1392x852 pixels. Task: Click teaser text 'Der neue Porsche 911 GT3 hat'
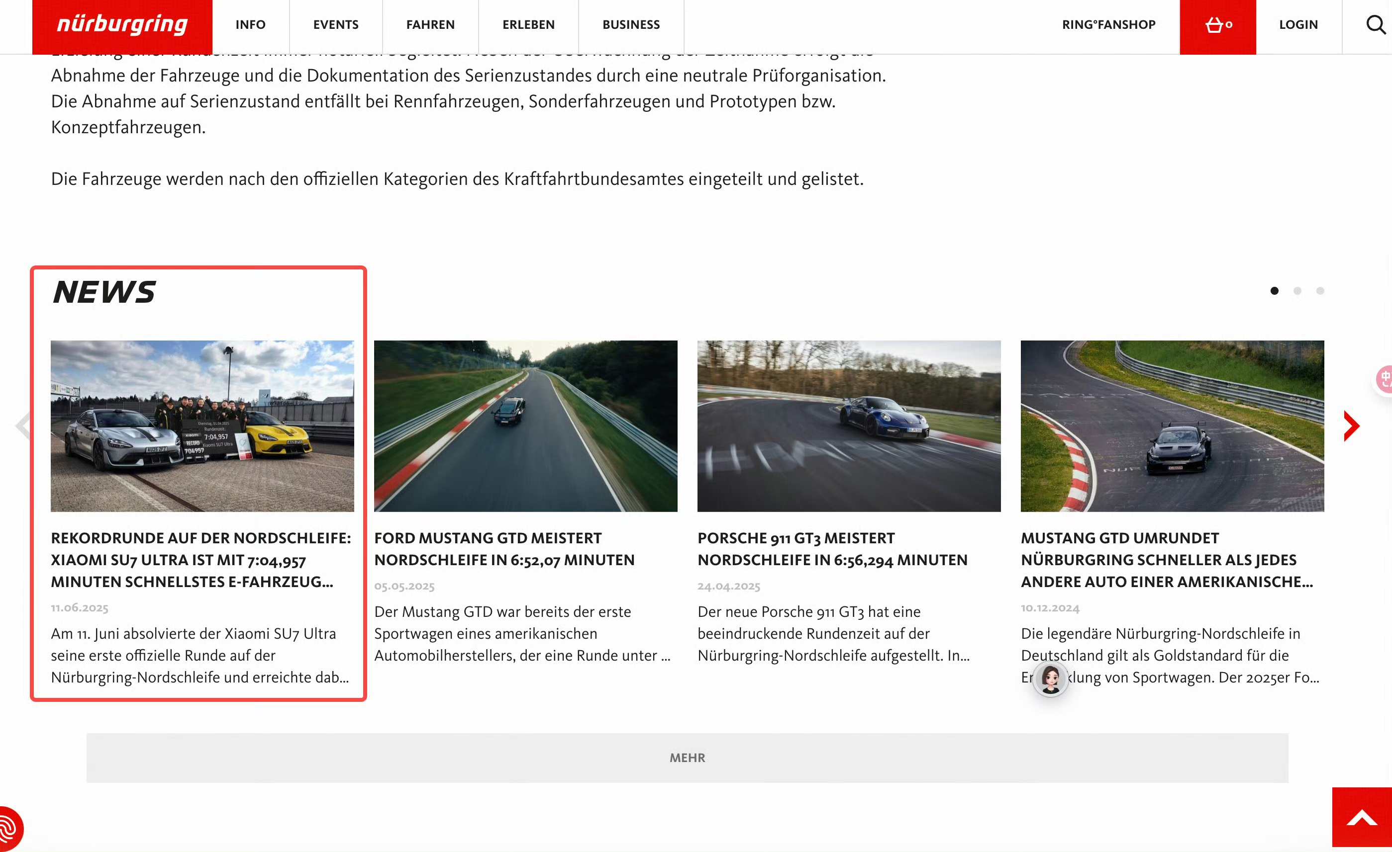tap(834, 633)
